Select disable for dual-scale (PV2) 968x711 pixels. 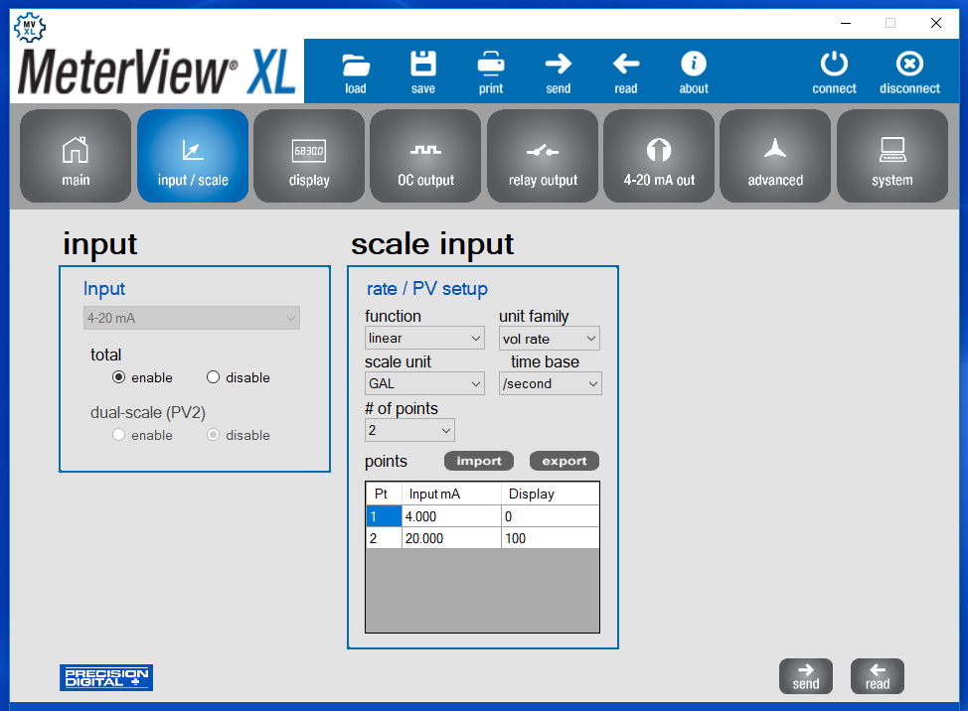(213, 435)
